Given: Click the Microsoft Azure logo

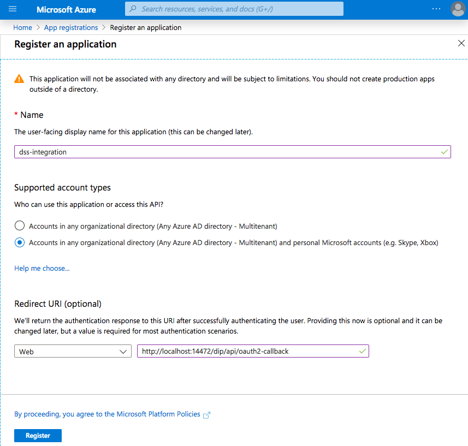Looking at the screenshot, I should point(66,9).
